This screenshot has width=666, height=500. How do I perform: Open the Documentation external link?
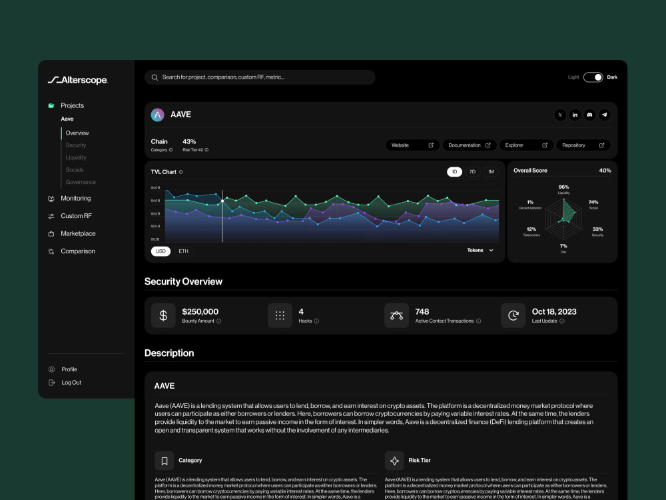[470, 145]
